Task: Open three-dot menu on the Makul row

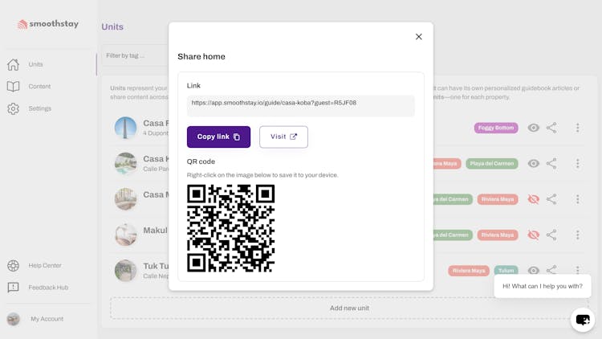Action: (577, 235)
